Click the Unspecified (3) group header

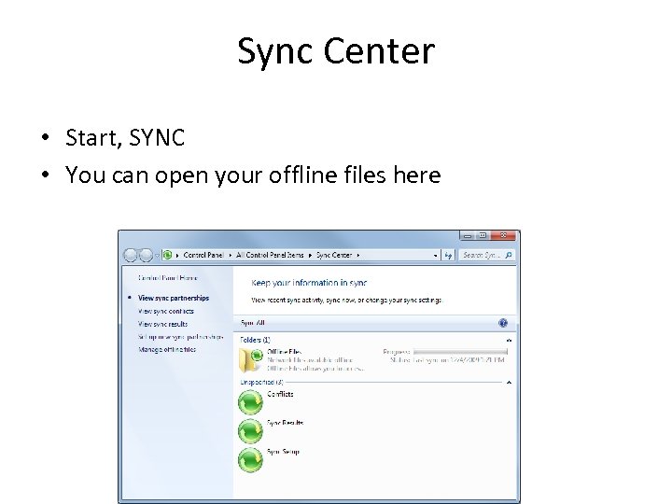pos(261,382)
